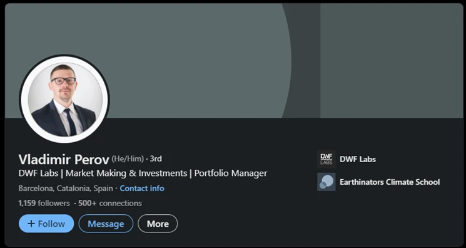This screenshot has height=248, width=466.
Task: Click the 500+ connections text
Action: click(x=110, y=204)
